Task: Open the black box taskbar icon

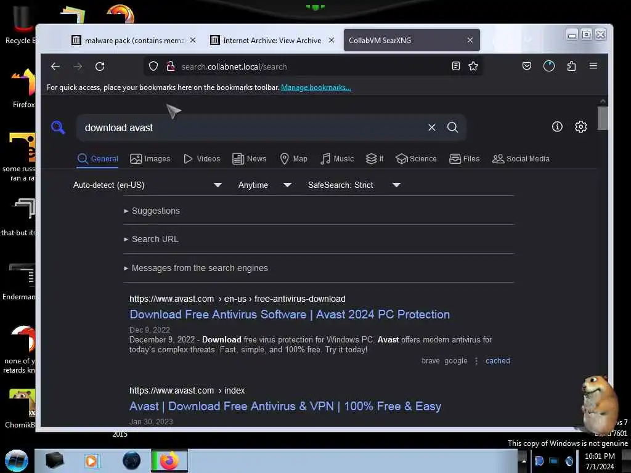Action: [x=54, y=461]
